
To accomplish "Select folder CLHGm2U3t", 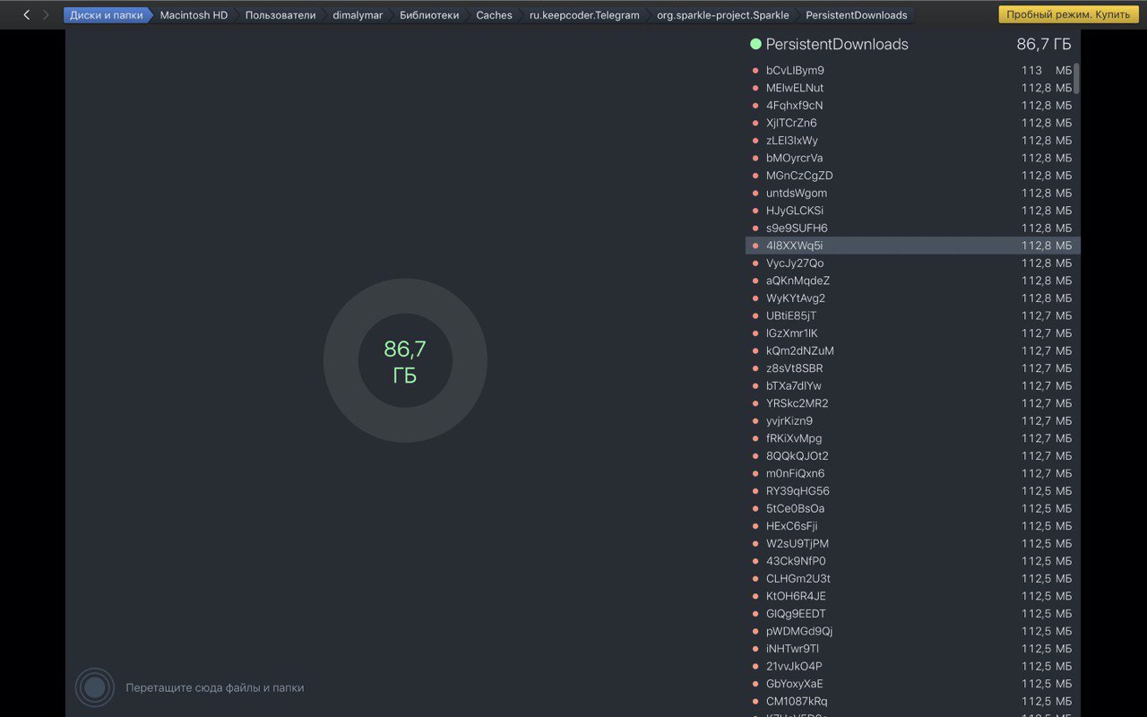I will [913, 578].
